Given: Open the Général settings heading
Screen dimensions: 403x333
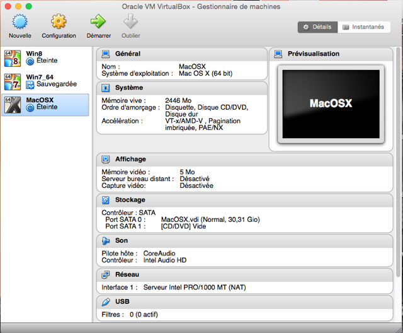Looking at the screenshot, I should pos(128,54).
